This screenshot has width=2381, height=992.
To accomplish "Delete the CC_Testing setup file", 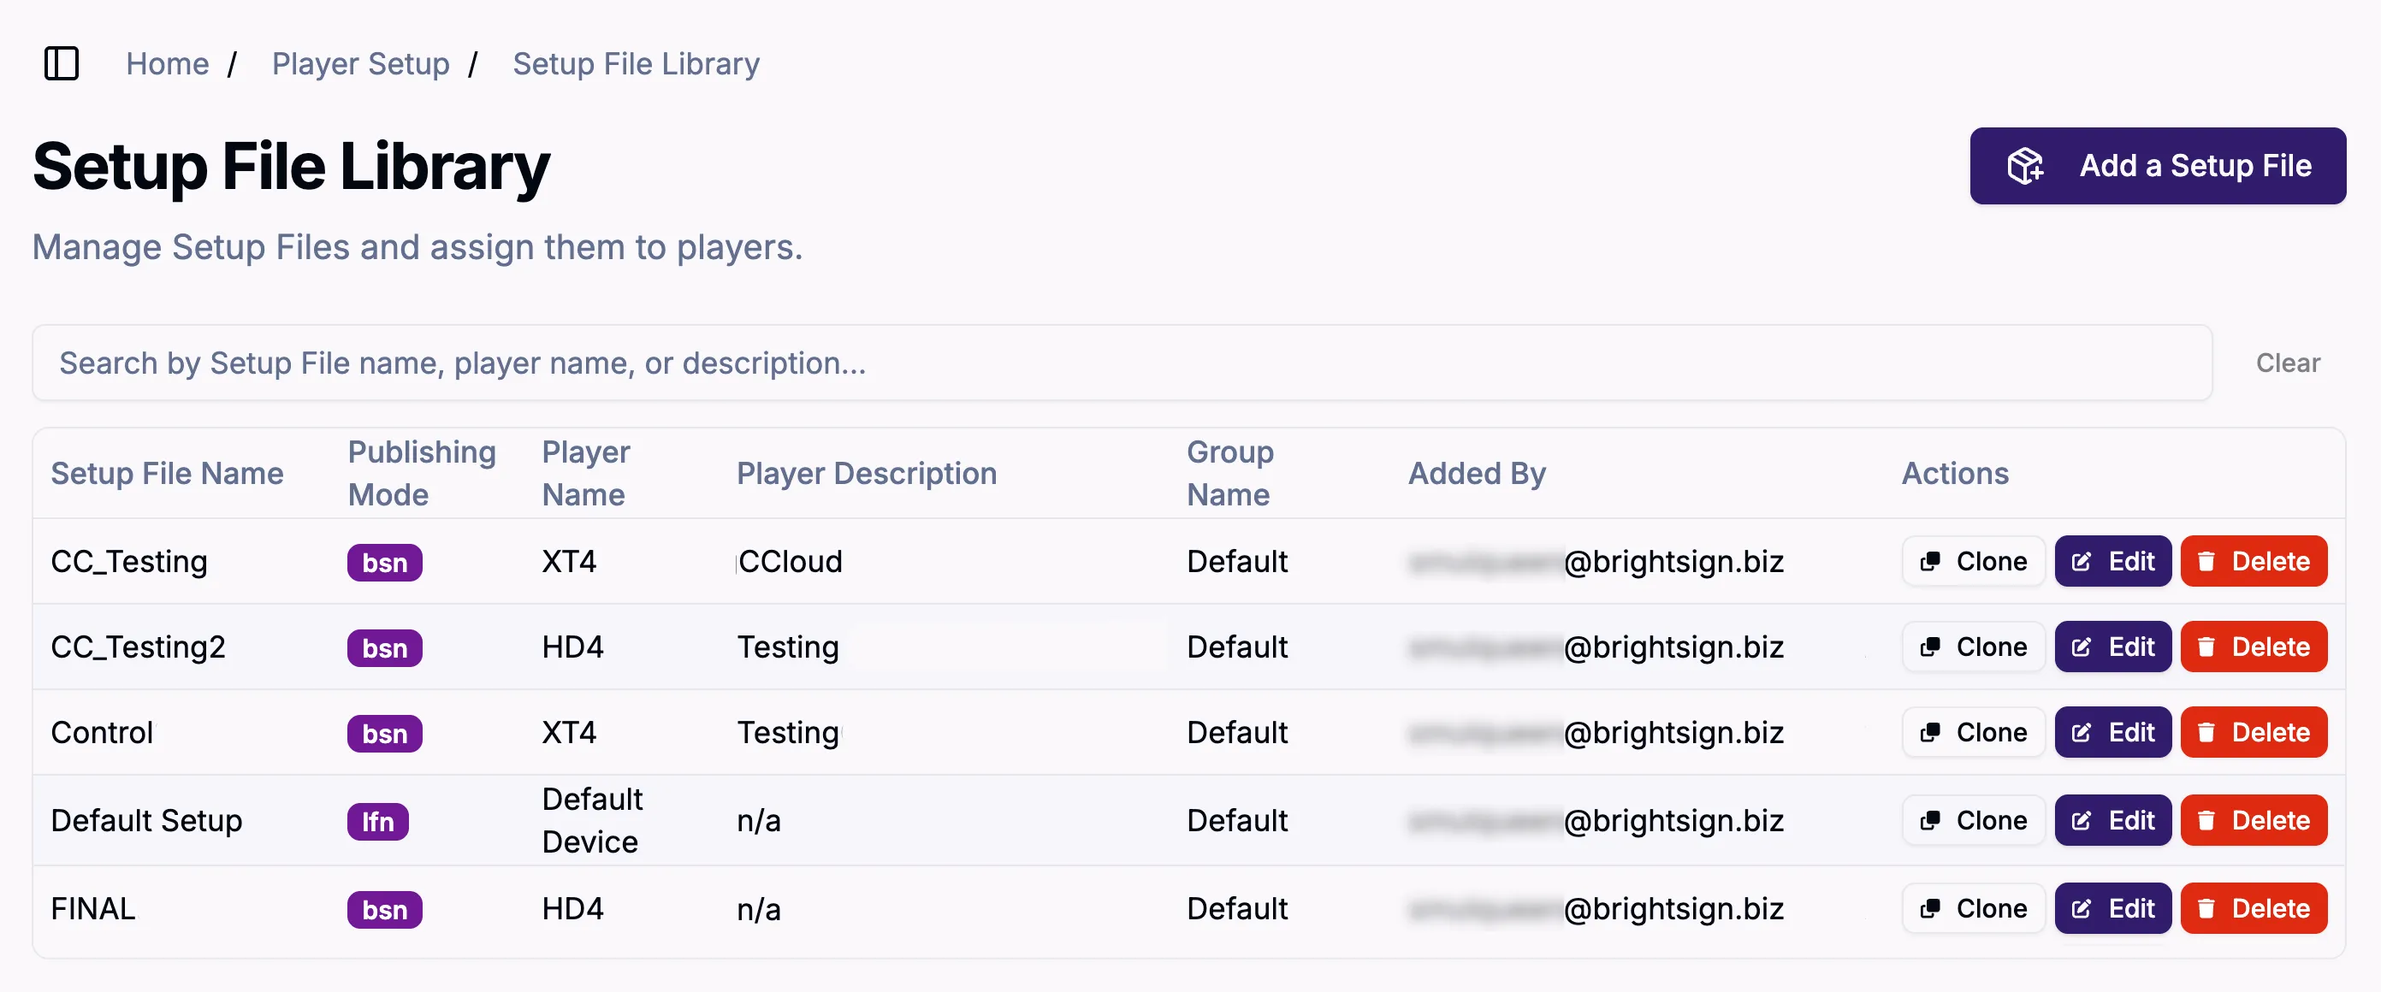I will pyautogui.click(x=2254, y=562).
